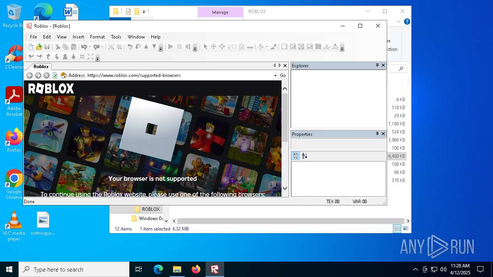The width and height of the screenshot is (493, 277).
Task: Open Task View on the taskbar
Action: [139, 269]
